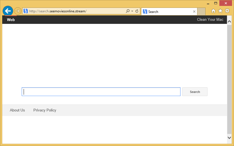This screenshot has width=234, height=146.
Task: Click the browser Back arrow button
Action: [x=8, y=11]
